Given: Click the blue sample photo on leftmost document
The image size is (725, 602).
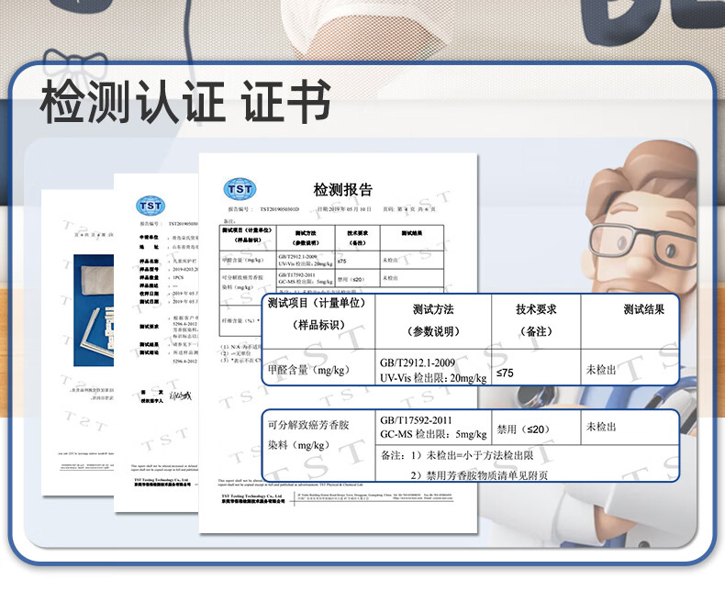Looking at the screenshot, I should pyautogui.click(x=94, y=310).
